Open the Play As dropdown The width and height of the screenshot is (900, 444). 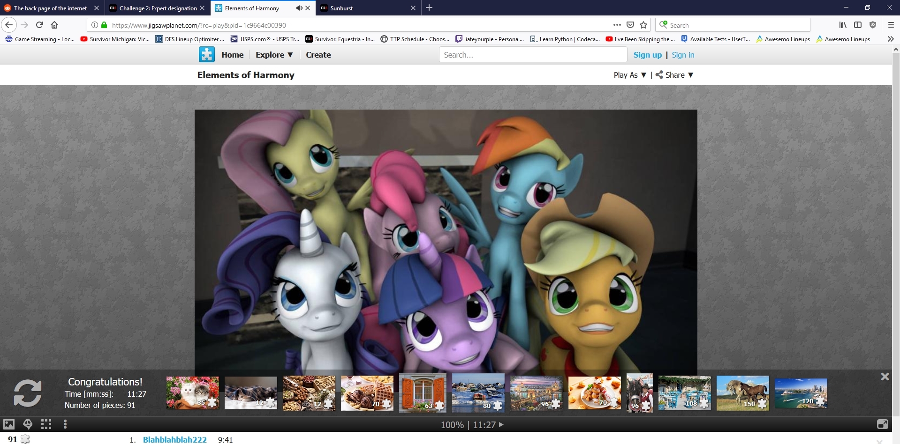pos(630,75)
